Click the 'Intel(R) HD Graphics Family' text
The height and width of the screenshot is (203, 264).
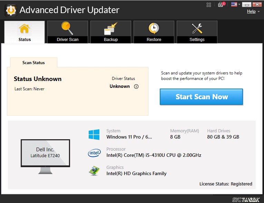[x=136, y=173]
